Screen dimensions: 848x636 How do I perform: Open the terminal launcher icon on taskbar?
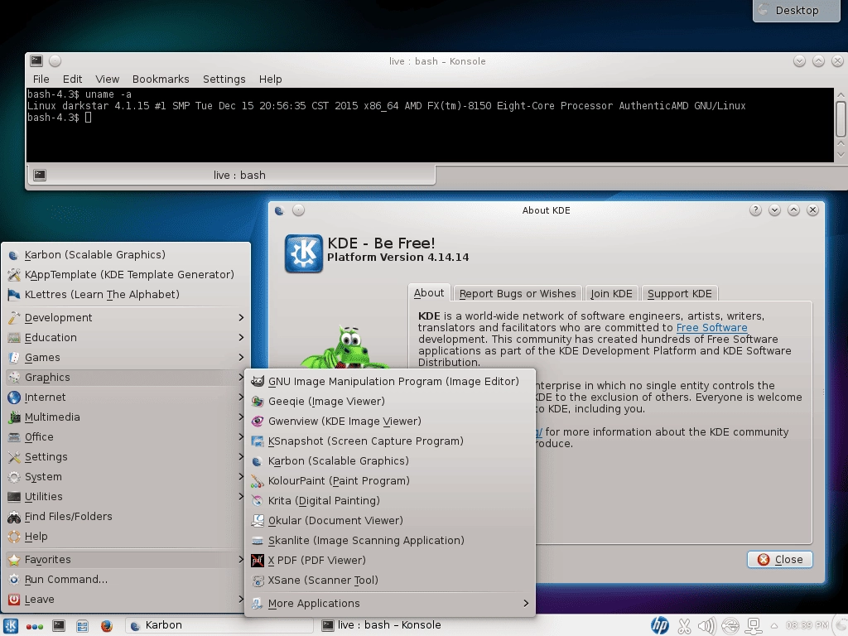[x=59, y=626]
